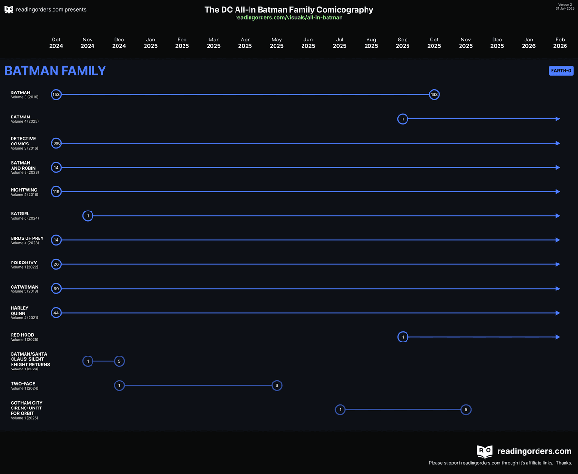Select the Gotham City Sirens issue 1 marker
The width and height of the screenshot is (578, 474).
(x=340, y=410)
